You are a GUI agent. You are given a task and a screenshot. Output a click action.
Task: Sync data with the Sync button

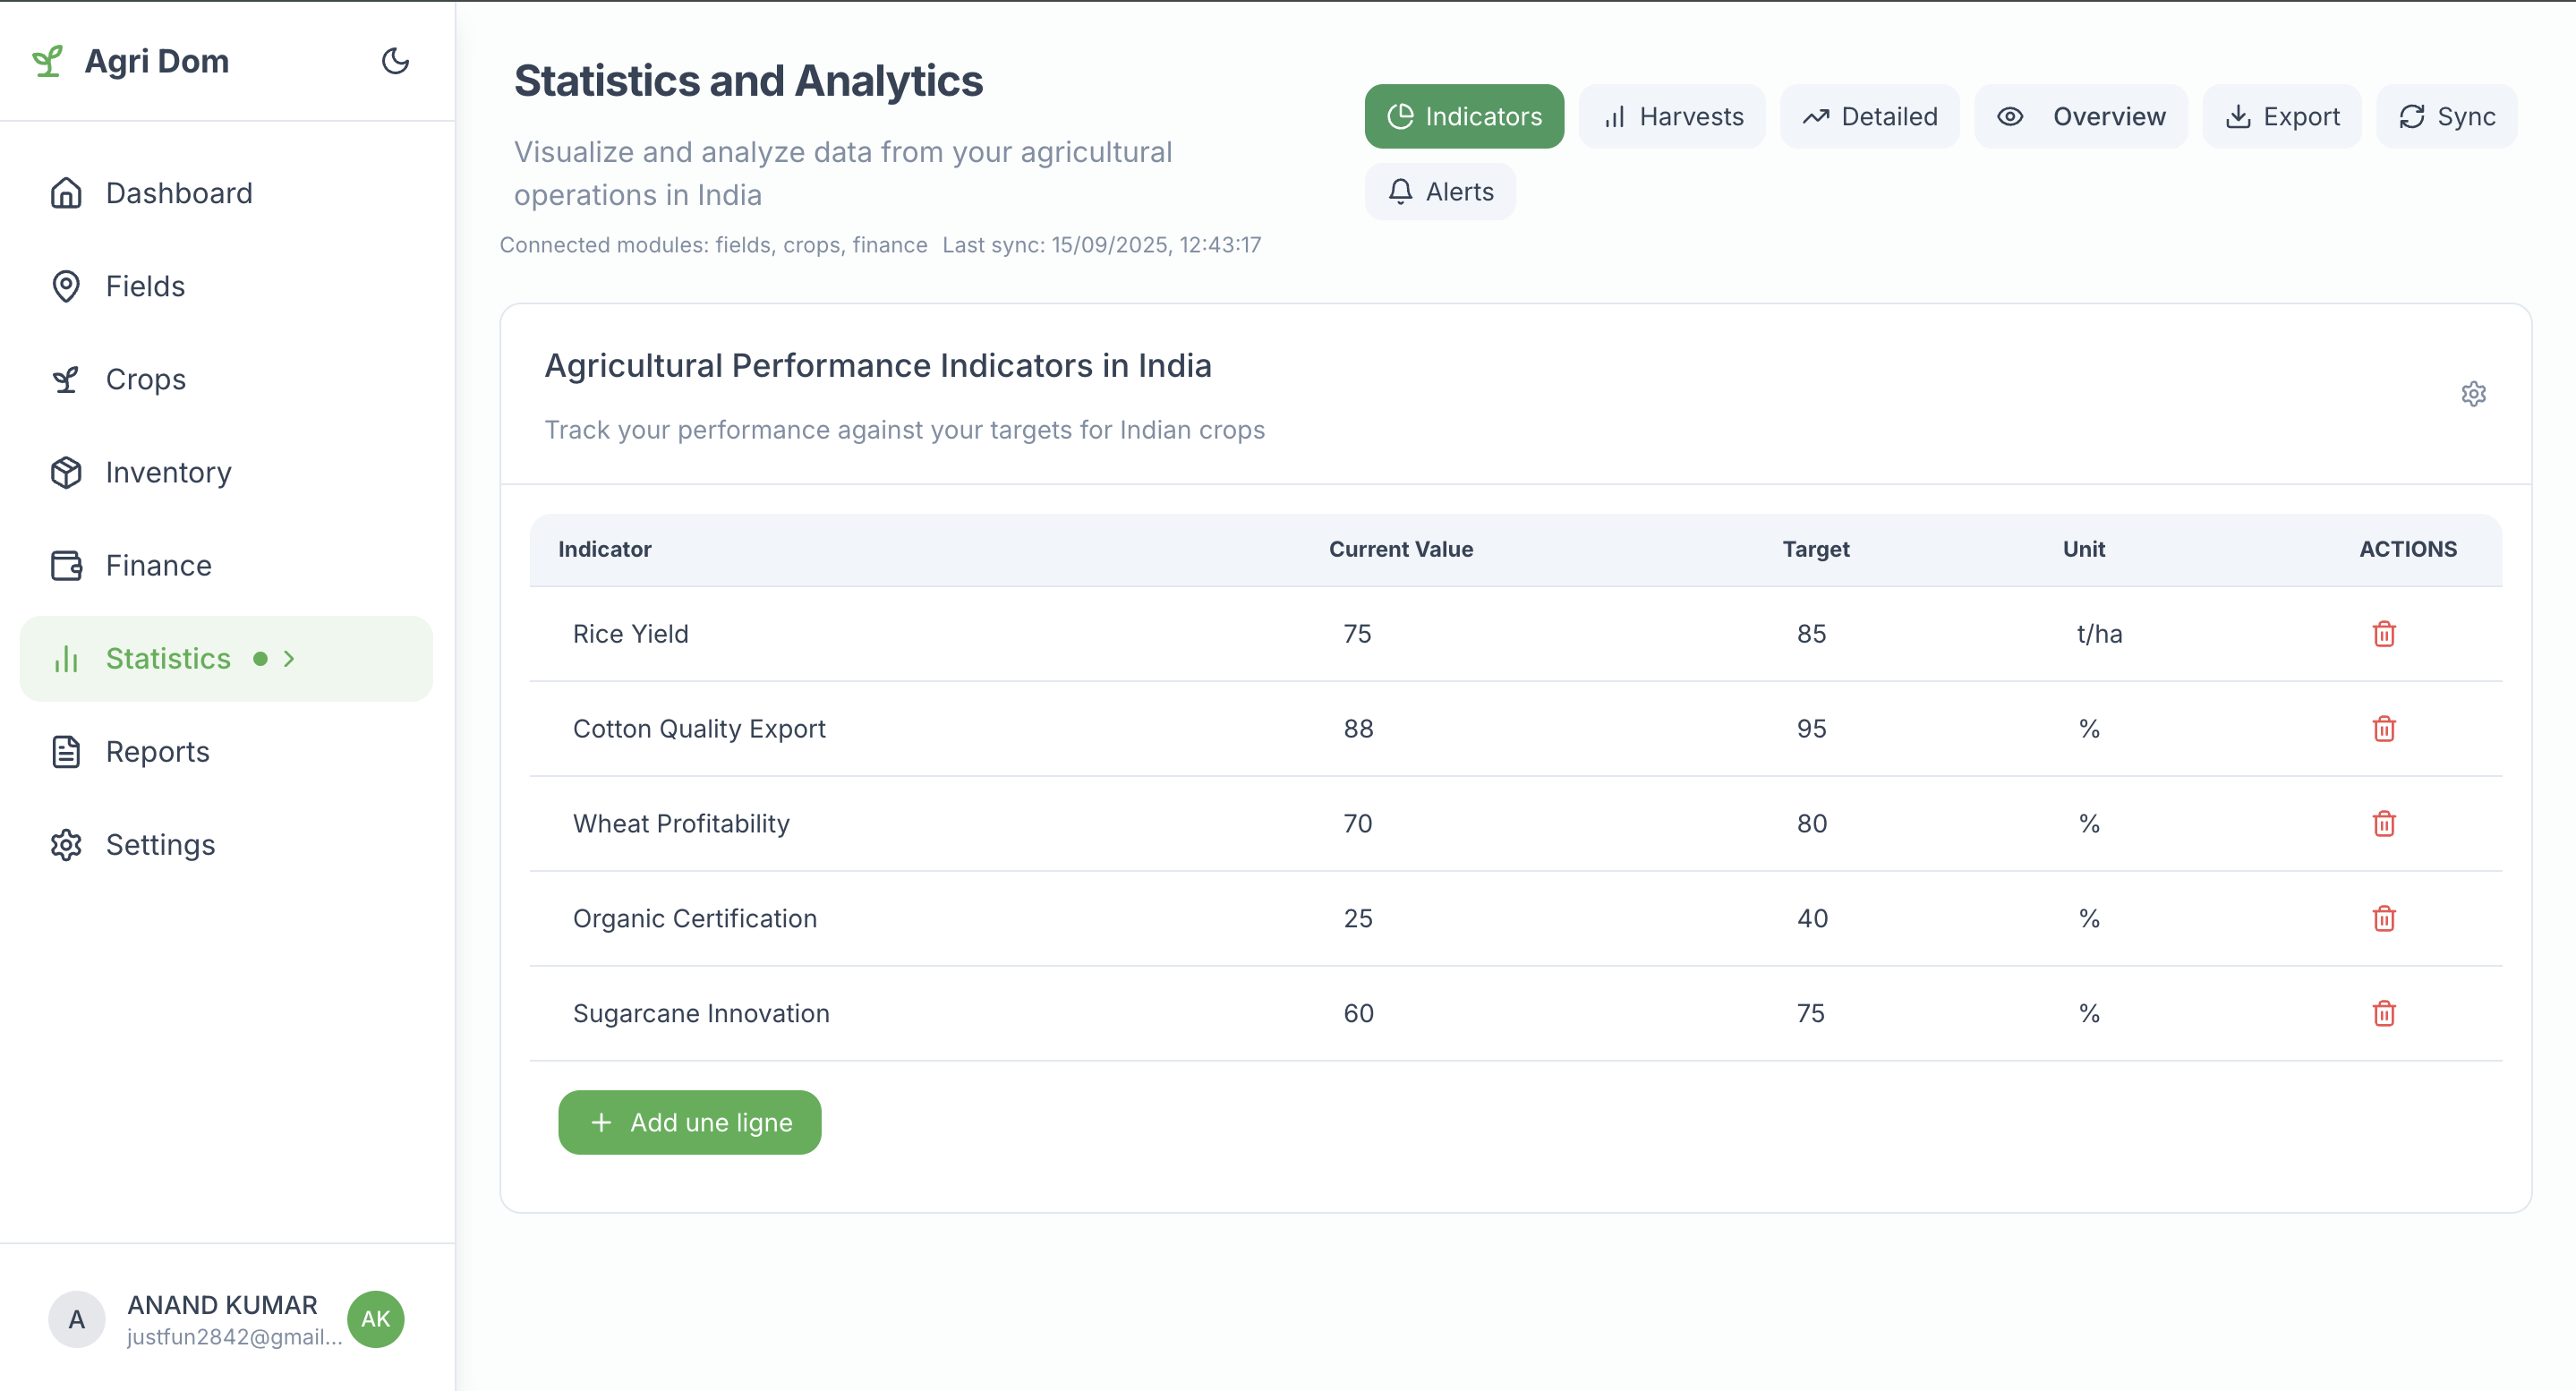(2446, 117)
